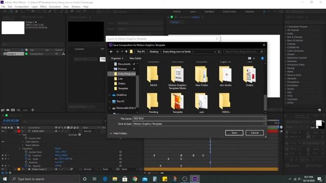
Task: Select the obs-studio folder
Action: pos(226,76)
